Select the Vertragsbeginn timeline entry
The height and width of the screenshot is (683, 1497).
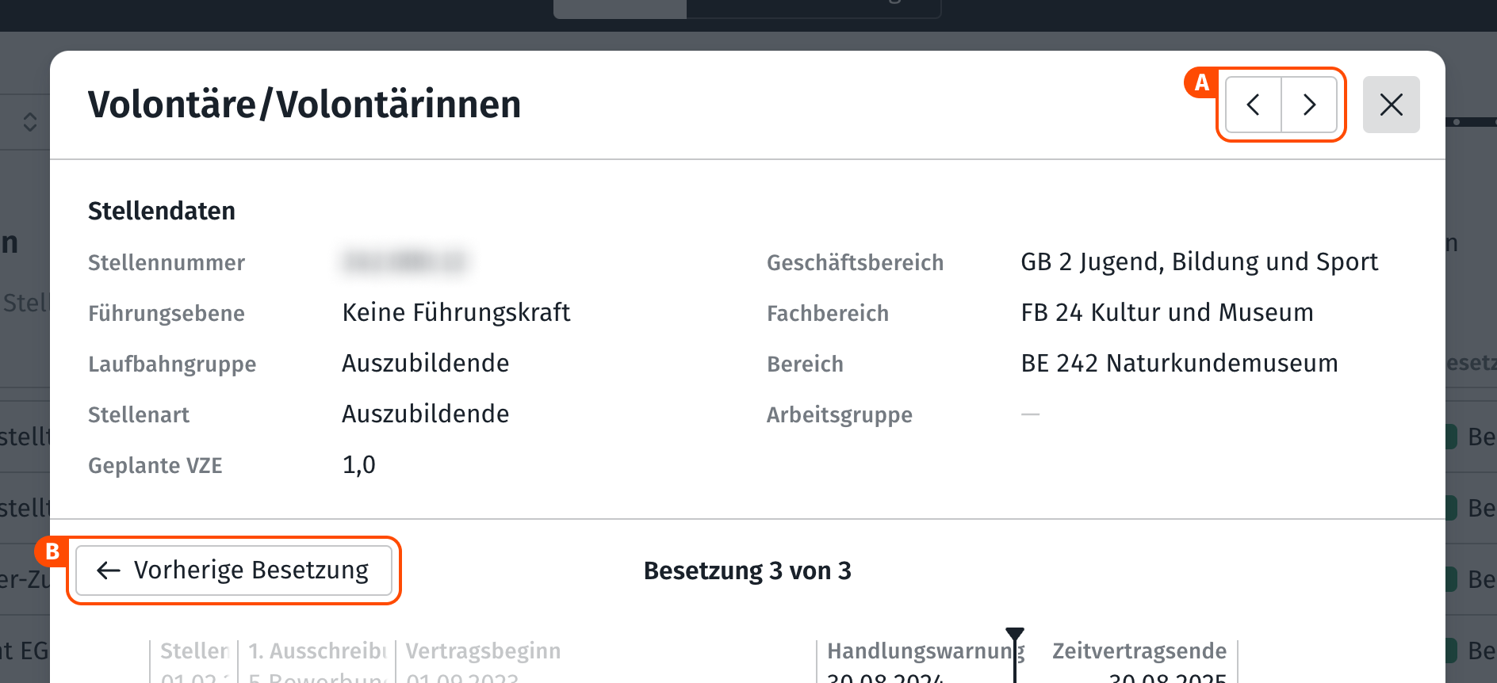click(x=483, y=653)
